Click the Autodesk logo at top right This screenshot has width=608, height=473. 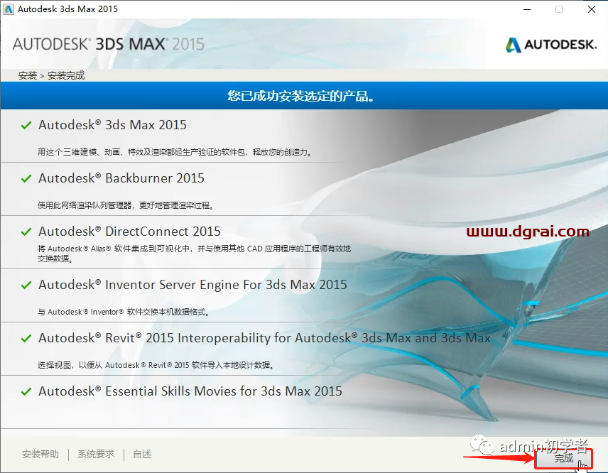(x=551, y=45)
